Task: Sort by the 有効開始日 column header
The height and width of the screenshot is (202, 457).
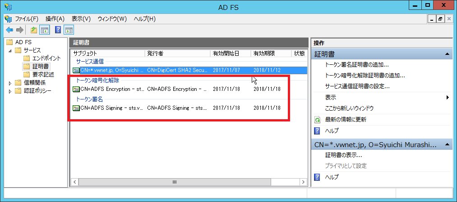Action: click(231, 54)
